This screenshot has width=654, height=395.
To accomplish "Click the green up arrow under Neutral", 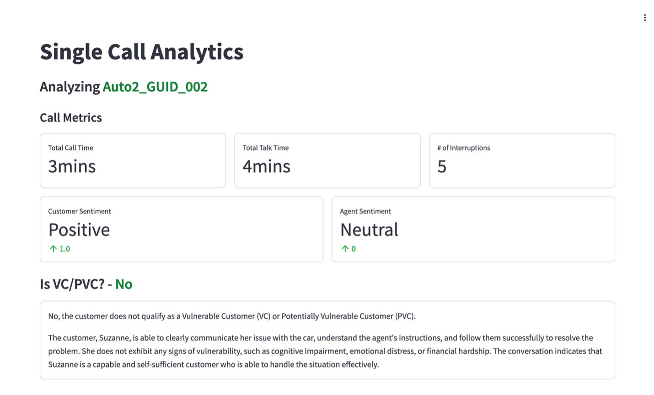I will [345, 249].
